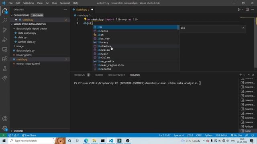Open the Run and Debug view
This screenshot has width=257, height=144.
tap(5, 40)
